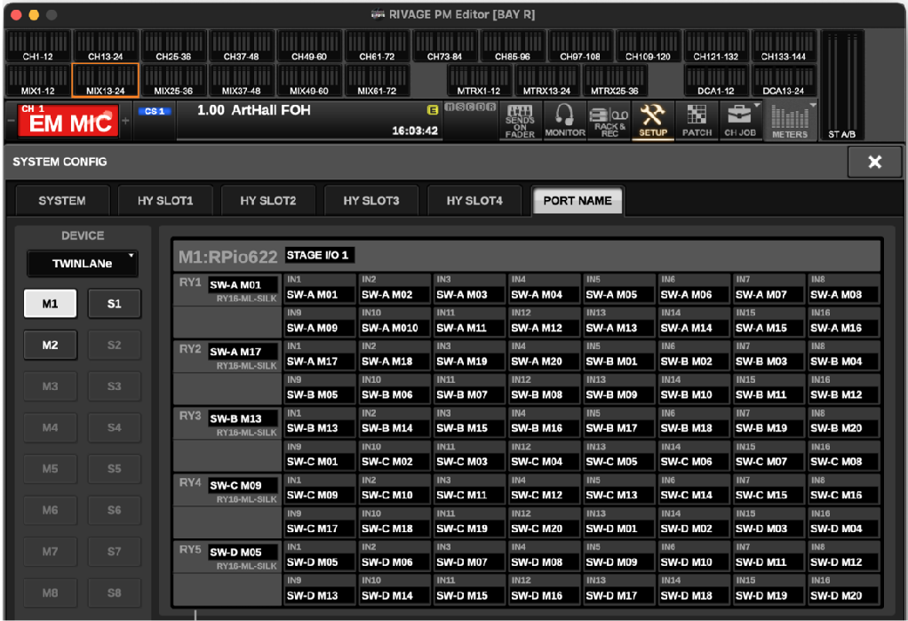
Task: Select the S2 device button
Action: pos(114,346)
